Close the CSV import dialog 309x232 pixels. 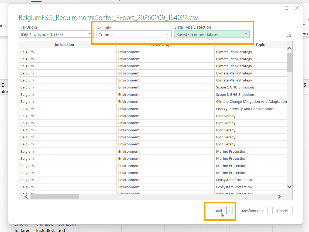coord(297,8)
